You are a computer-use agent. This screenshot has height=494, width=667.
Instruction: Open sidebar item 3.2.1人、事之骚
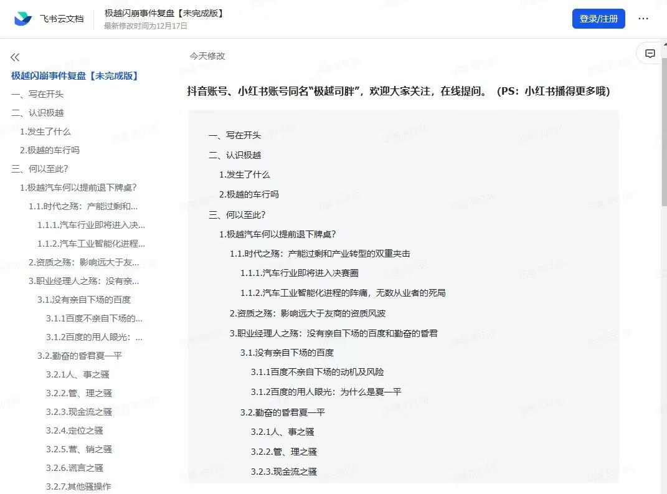(77, 374)
